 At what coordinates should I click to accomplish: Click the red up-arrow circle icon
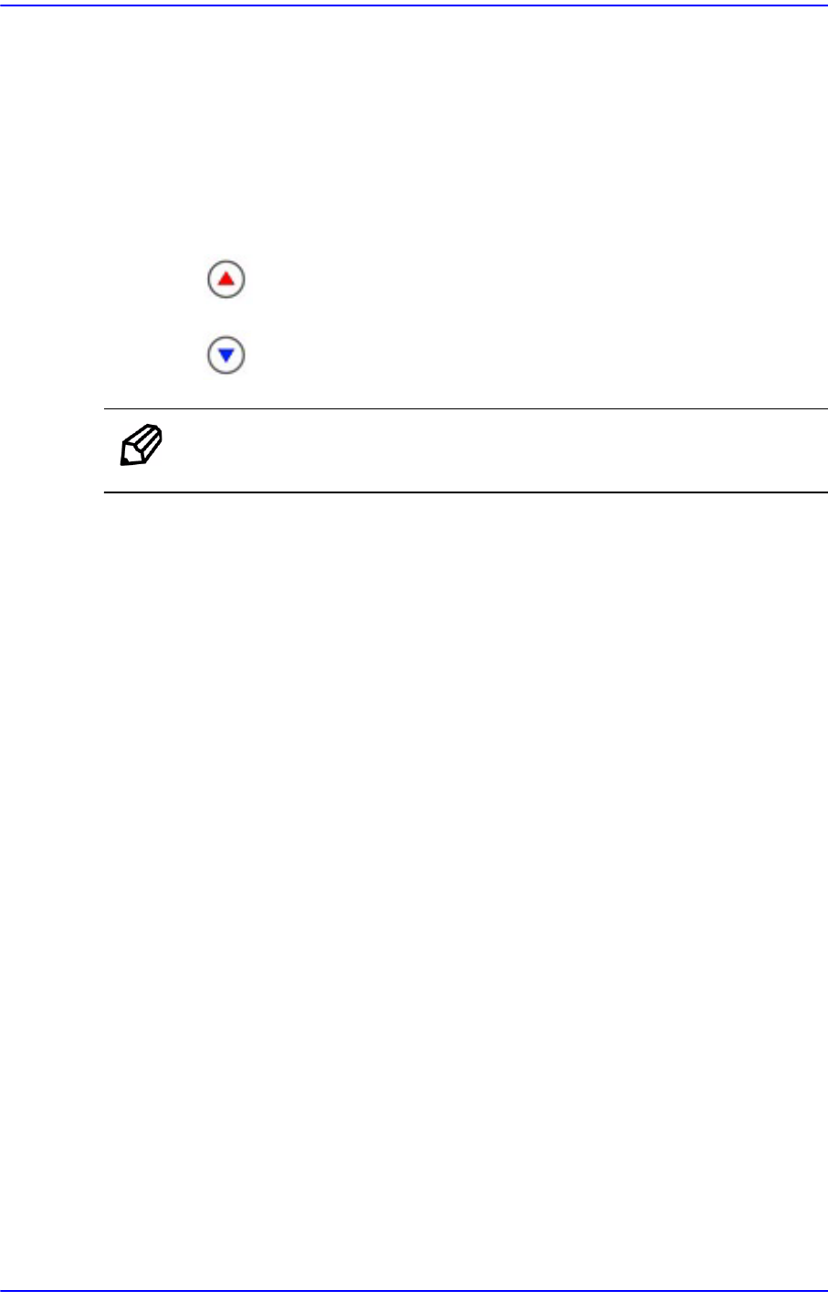click(x=226, y=279)
